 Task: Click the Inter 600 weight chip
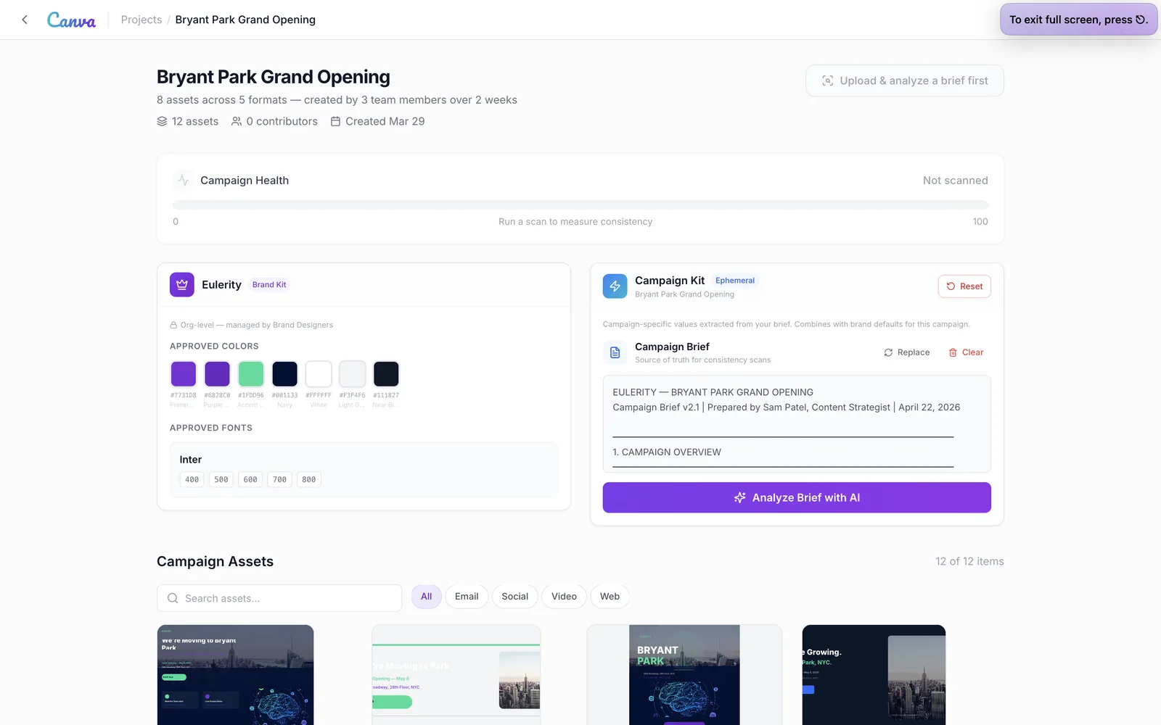[x=250, y=479]
